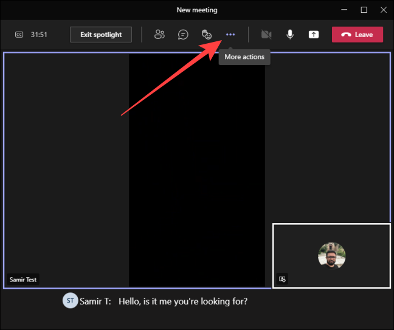
Task: Click the meeting timer 31:51
Action: (39, 35)
